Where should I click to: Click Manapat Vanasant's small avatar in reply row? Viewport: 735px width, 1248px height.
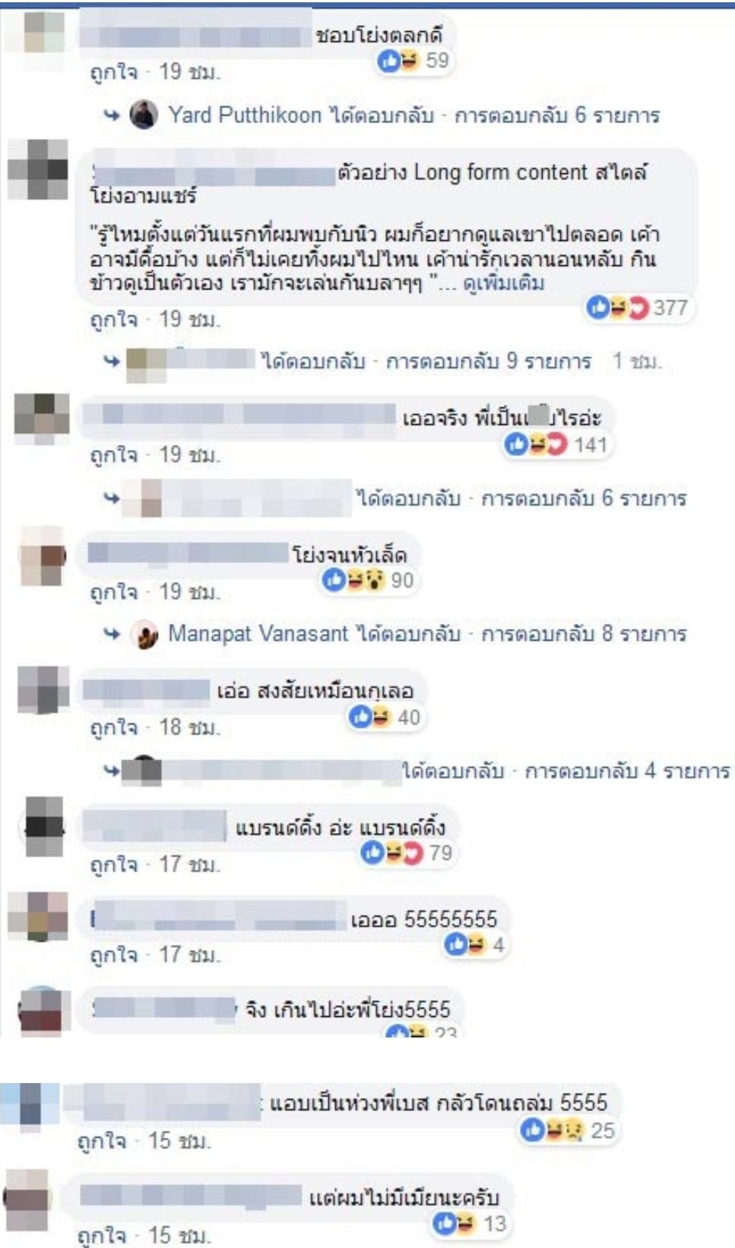[x=144, y=634]
